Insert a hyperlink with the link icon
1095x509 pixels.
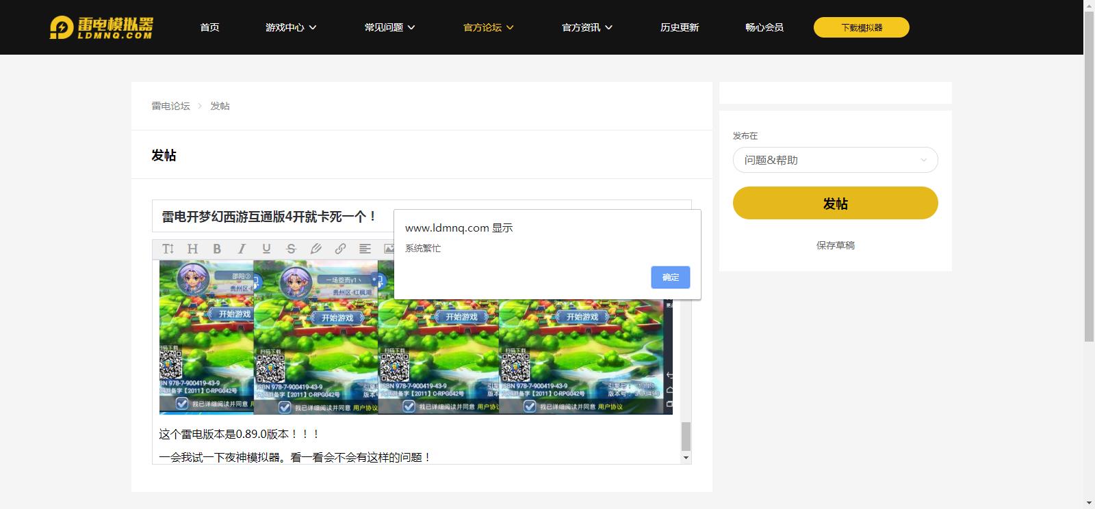point(340,249)
